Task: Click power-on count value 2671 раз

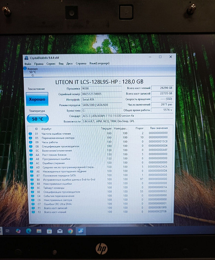Action: click(162, 104)
